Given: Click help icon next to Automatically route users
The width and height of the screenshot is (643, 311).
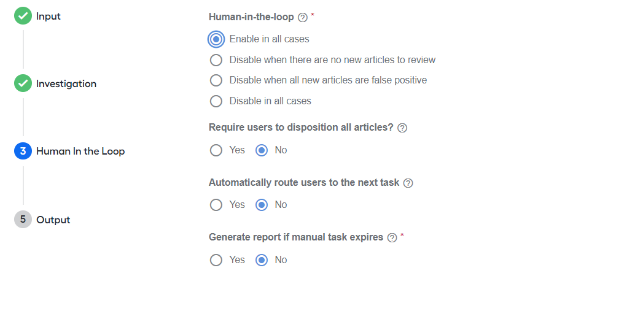Looking at the screenshot, I should [408, 183].
